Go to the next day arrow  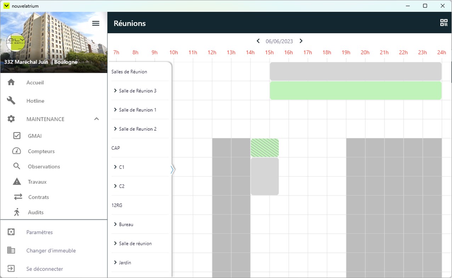pyautogui.click(x=301, y=41)
